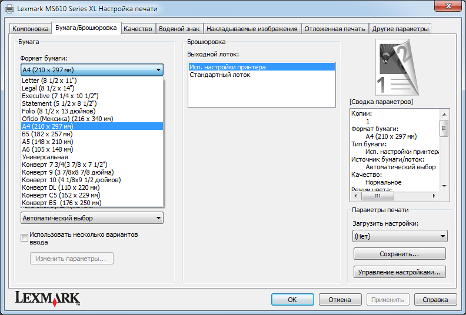The image size is (466, 315).
Task: Click the page layout preview image
Action: click(x=397, y=67)
